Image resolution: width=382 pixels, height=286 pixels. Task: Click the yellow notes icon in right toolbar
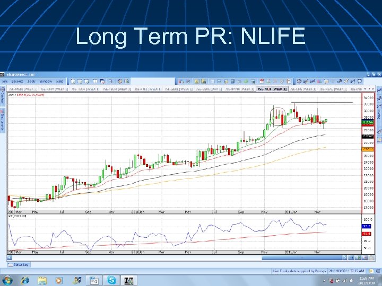click(326, 82)
